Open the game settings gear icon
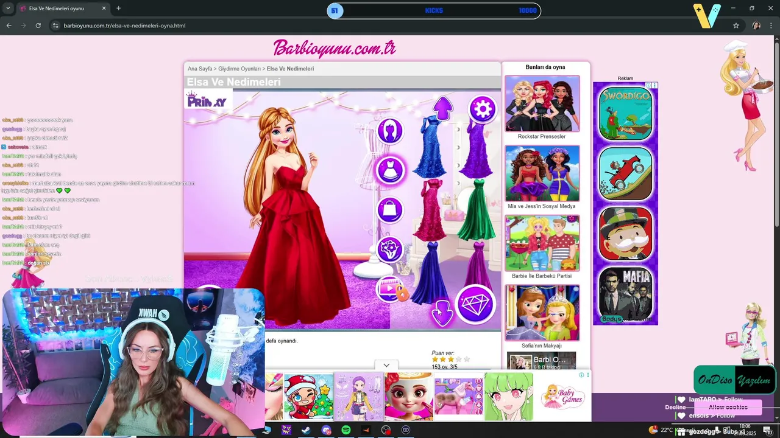The height and width of the screenshot is (438, 780). coord(482,109)
